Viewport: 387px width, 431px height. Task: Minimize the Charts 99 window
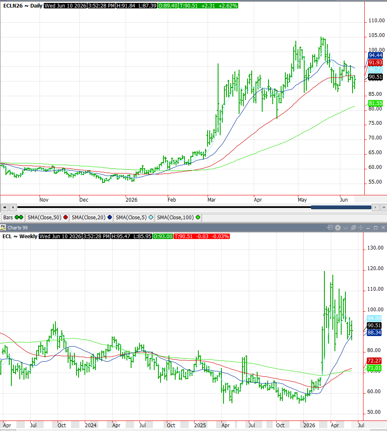click(368, 228)
